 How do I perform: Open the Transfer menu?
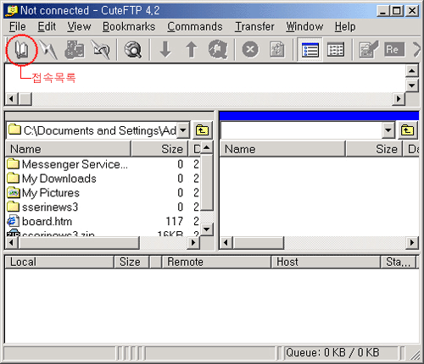click(254, 27)
